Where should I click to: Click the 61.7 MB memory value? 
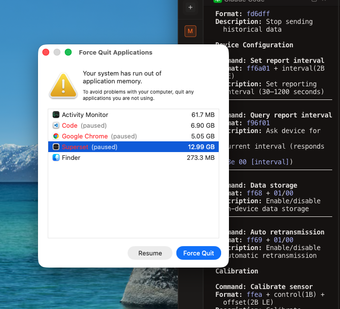(203, 115)
